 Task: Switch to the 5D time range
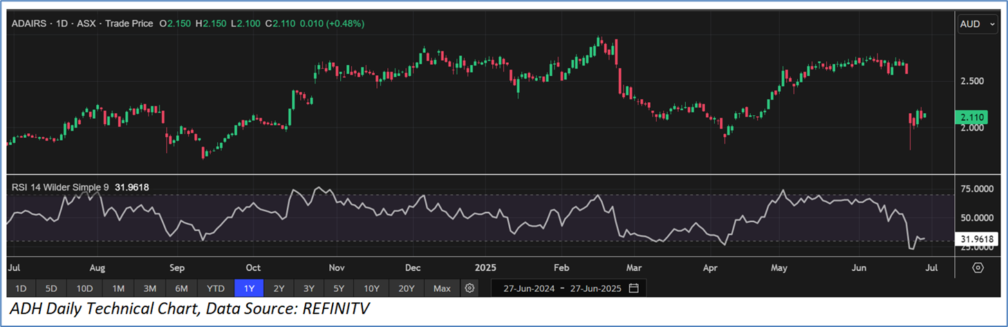pyautogui.click(x=52, y=288)
